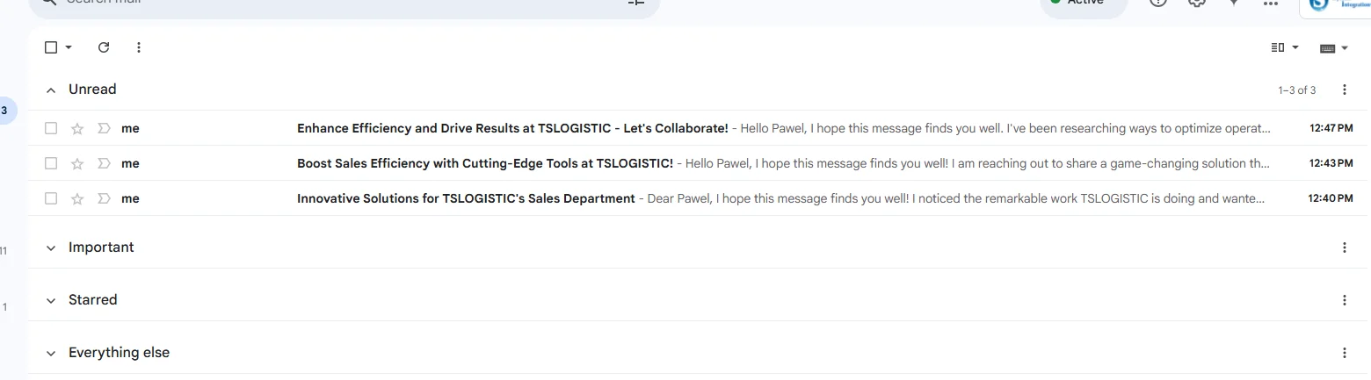The height and width of the screenshot is (380, 1371).
Task: Select the Innovative Solutions email checkbox
Action: coord(51,199)
